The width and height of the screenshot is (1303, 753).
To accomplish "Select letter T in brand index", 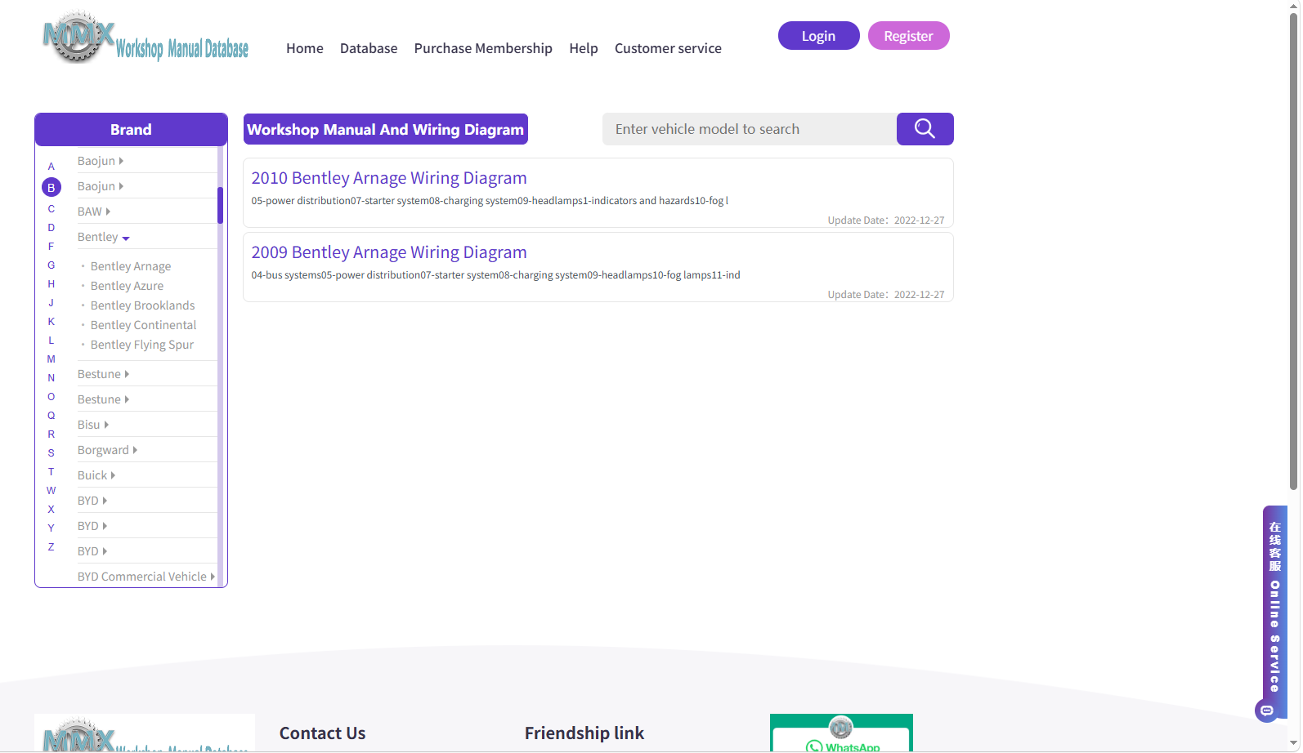I will (51, 472).
